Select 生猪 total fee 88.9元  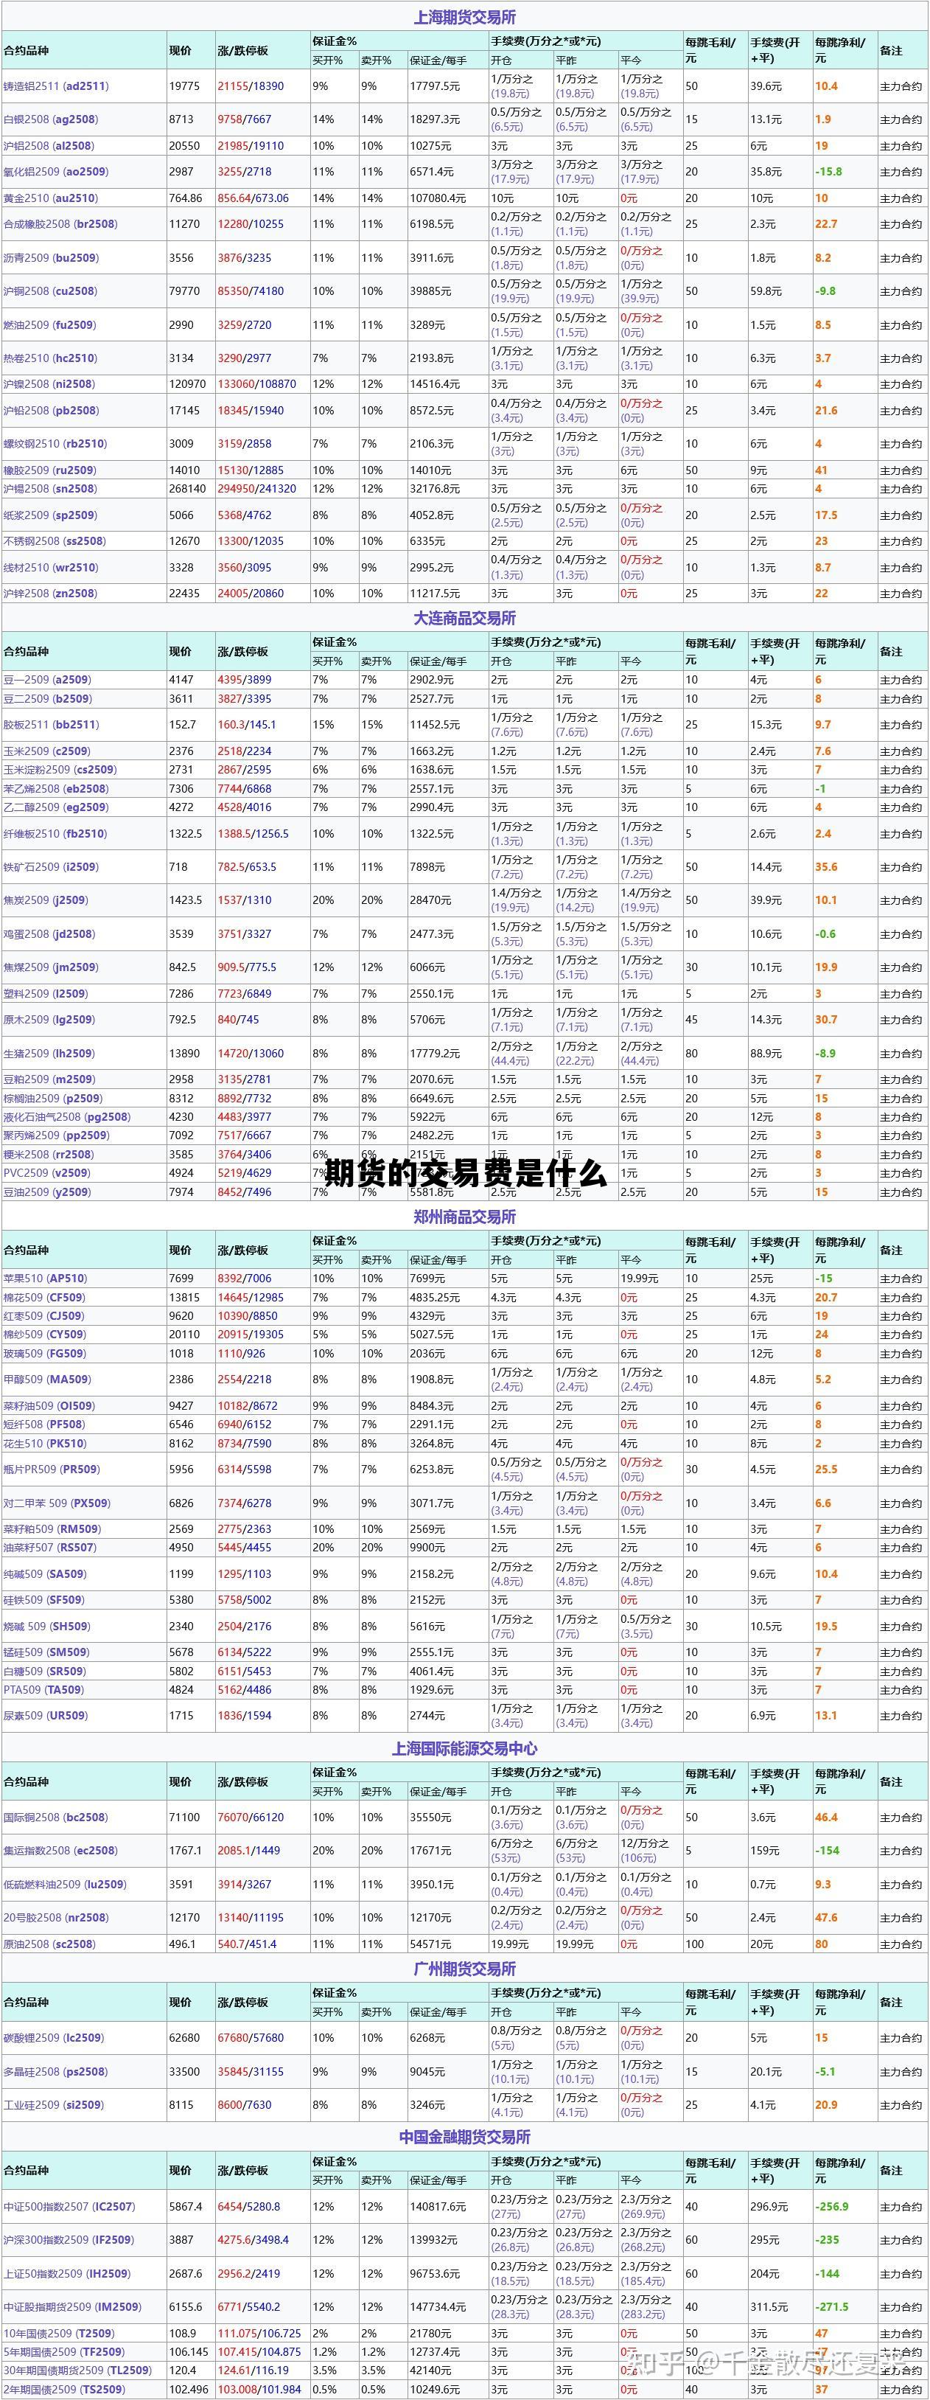766,1053
